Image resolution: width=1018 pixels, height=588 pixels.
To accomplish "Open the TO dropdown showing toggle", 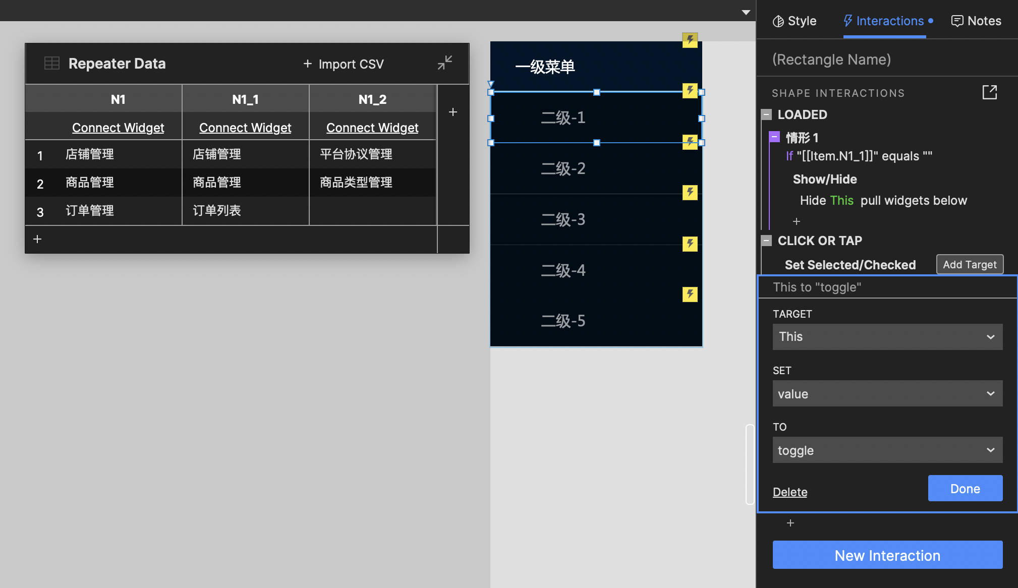I will point(887,450).
